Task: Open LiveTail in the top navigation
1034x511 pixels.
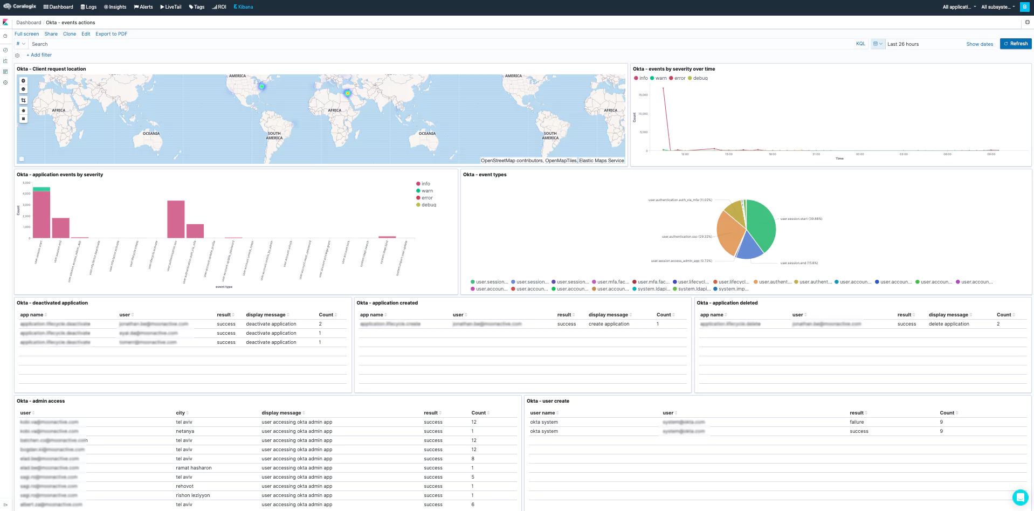Action: (170, 7)
